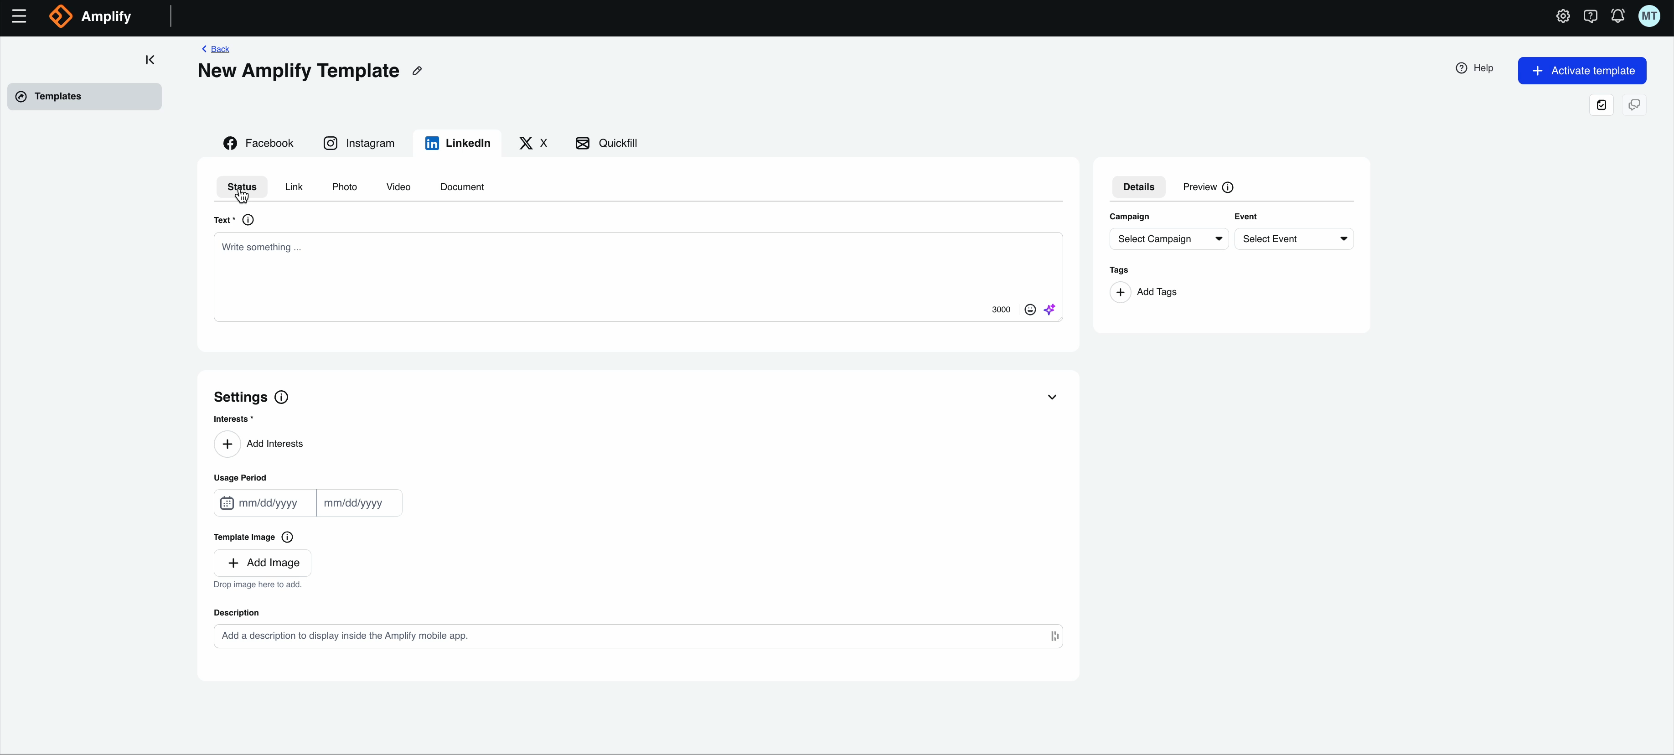Viewport: 1674px width, 755px height.
Task: Show info tooltip for Text field
Action: coord(248,220)
